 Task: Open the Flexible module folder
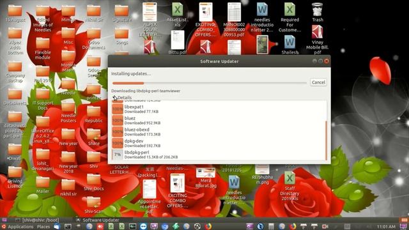pyautogui.click(x=43, y=49)
